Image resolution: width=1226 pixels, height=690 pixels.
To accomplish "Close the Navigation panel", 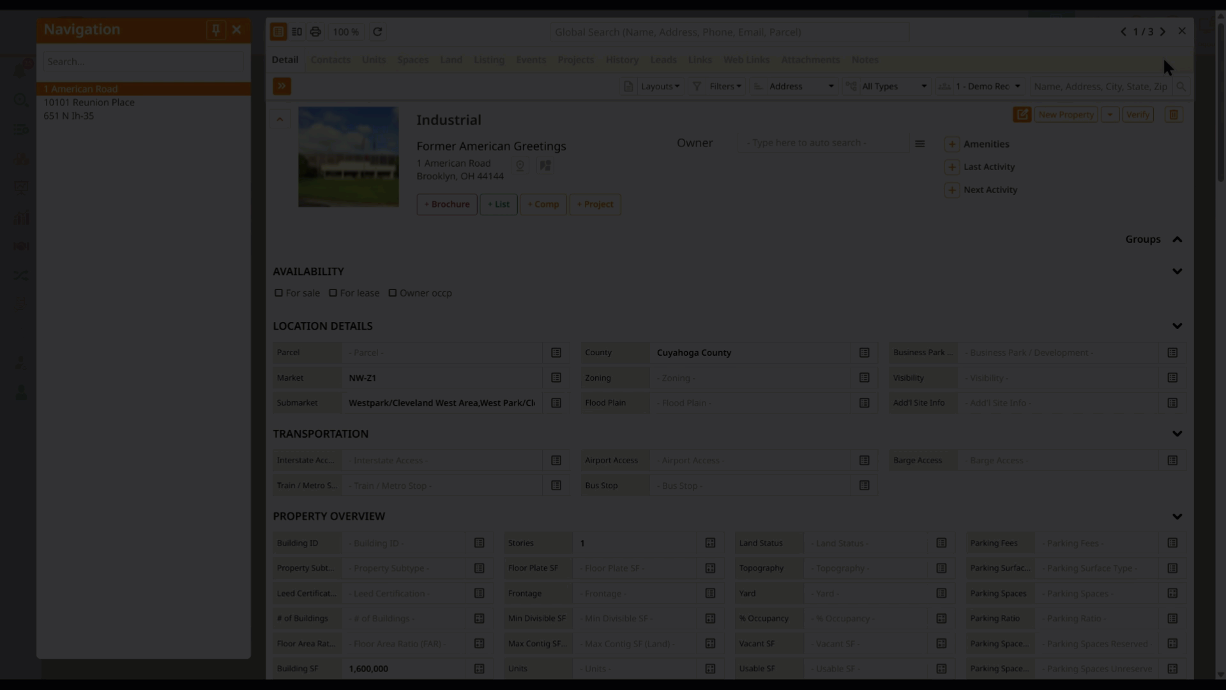I will (x=237, y=30).
